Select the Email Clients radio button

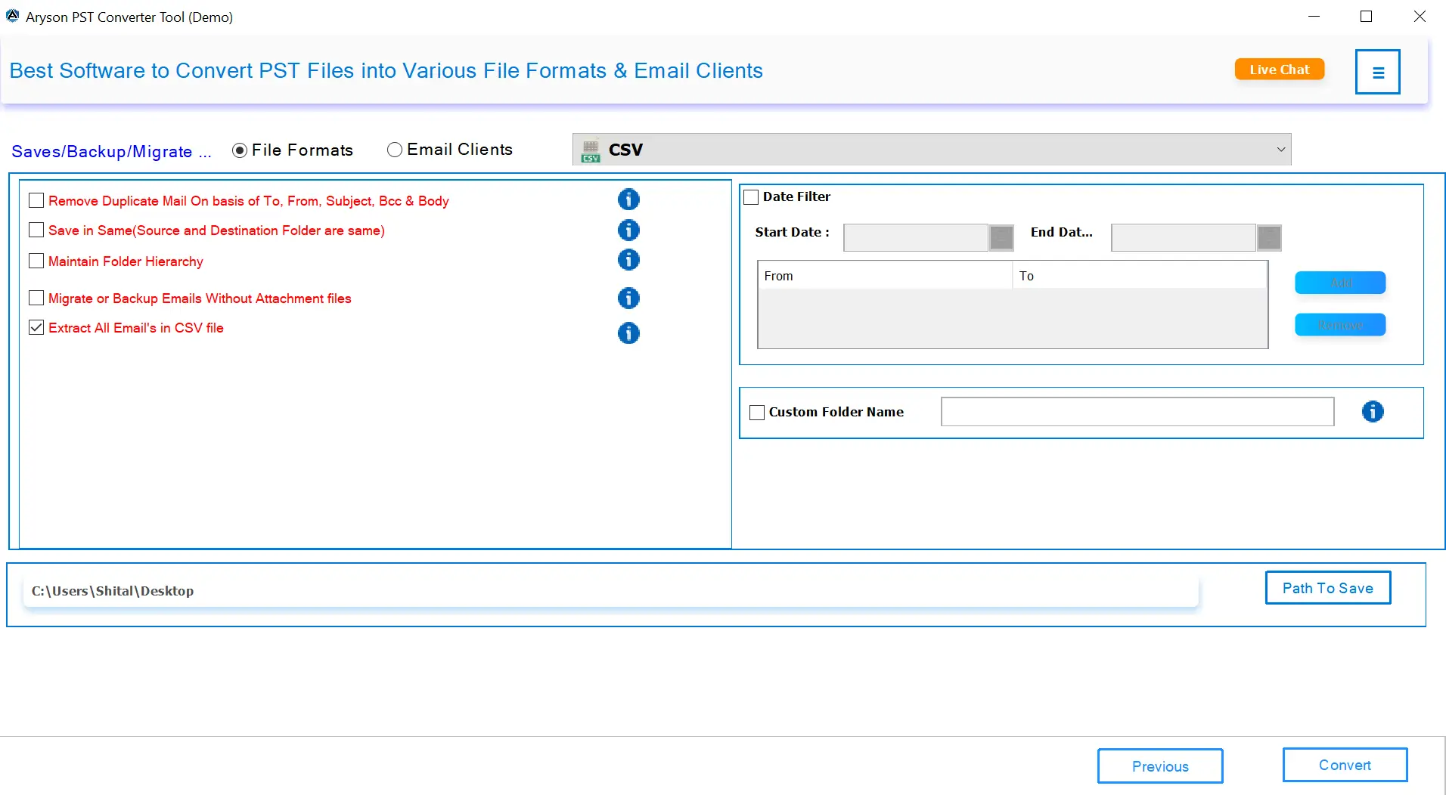[x=394, y=150]
